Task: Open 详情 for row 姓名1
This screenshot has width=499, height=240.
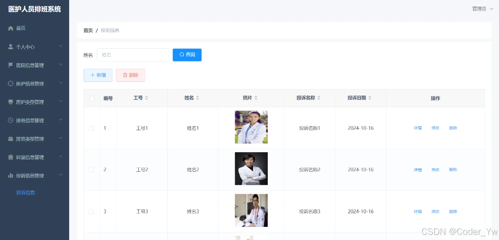Action: [x=418, y=128]
